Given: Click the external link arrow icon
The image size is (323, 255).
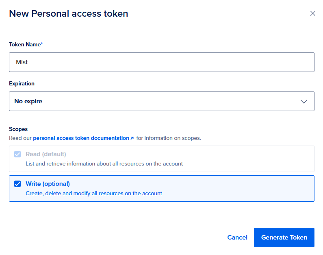Looking at the screenshot, I should (x=132, y=138).
